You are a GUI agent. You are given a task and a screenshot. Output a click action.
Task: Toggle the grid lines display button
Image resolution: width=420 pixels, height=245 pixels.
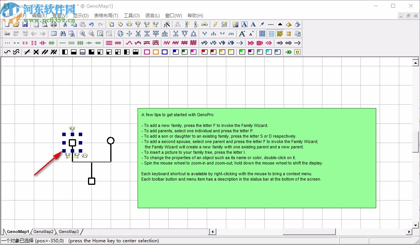(271, 34)
